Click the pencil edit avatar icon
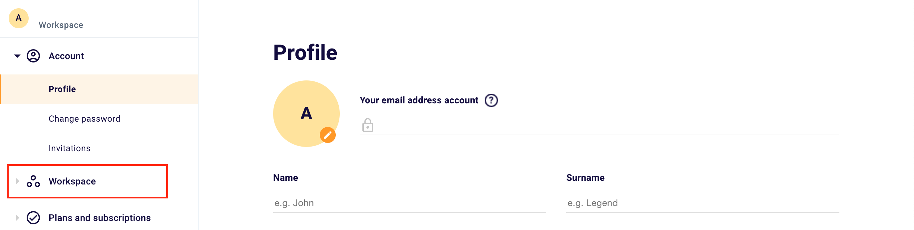The image size is (914, 230). tap(327, 135)
